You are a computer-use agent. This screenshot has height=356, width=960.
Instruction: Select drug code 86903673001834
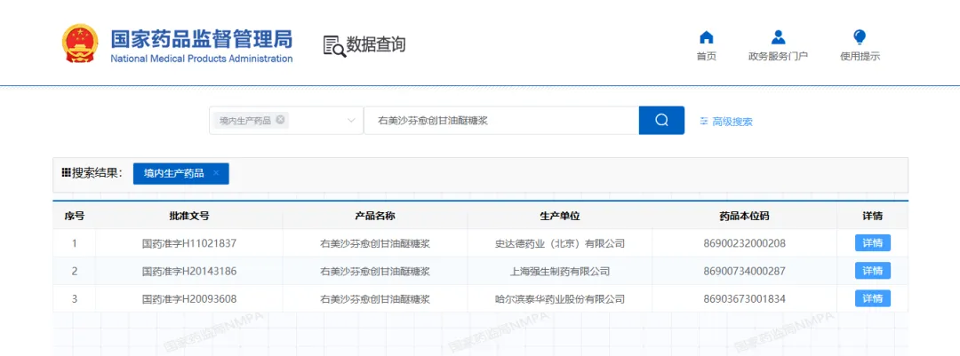(744, 299)
